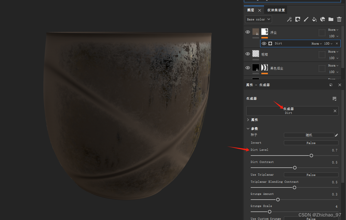
Task: Click the Grunge Amount value 0.3
Action: click(x=334, y=195)
